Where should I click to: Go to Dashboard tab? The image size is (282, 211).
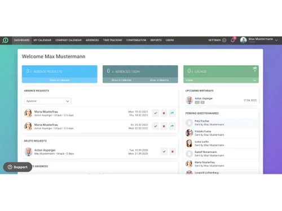point(21,40)
